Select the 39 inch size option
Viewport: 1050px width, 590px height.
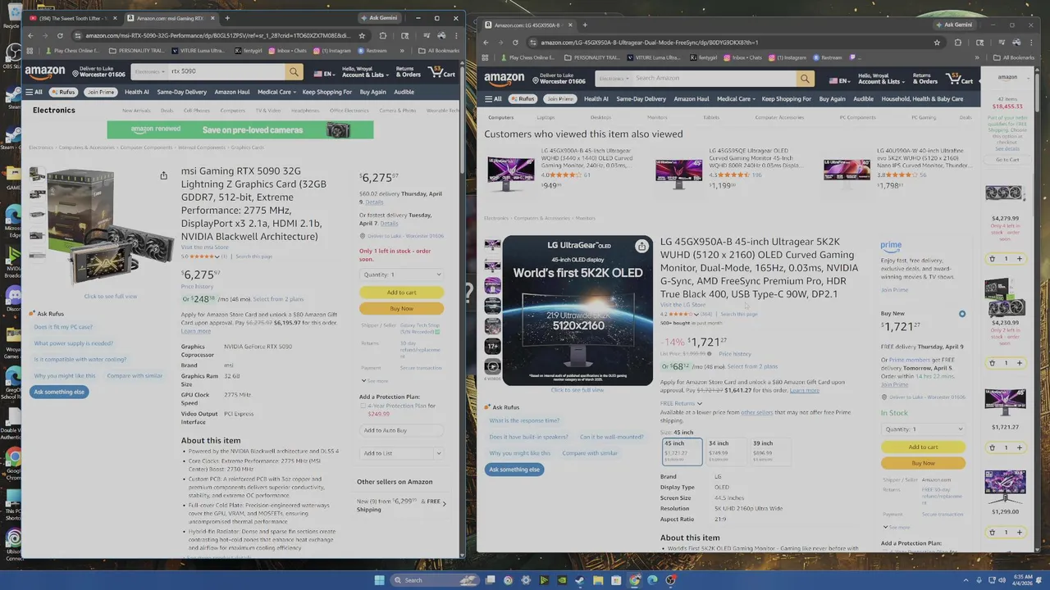[771, 451]
